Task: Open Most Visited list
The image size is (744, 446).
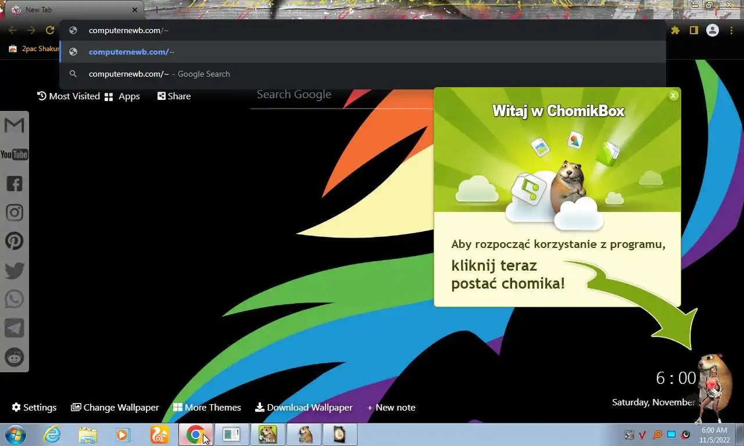Action: (69, 96)
